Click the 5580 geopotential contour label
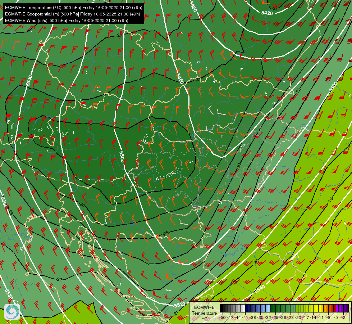 (x=9, y=295)
